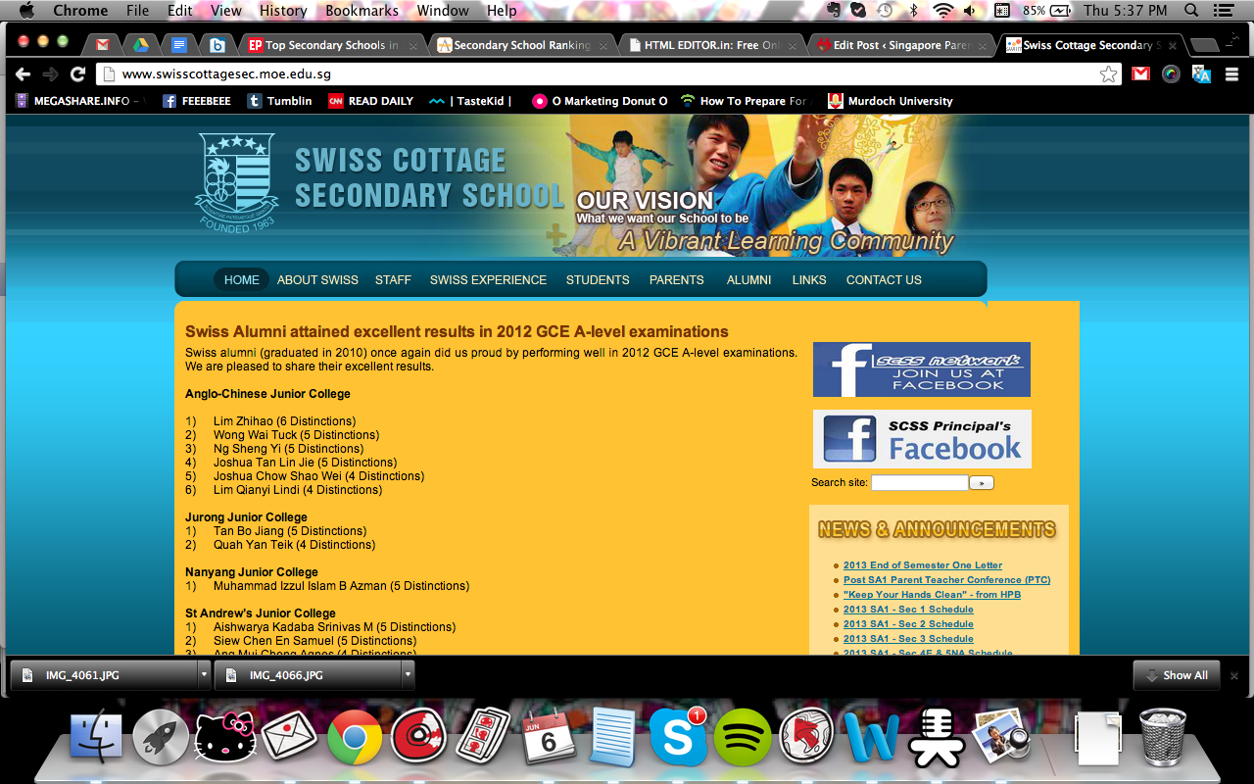This screenshot has width=1254, height=784.
Task: Click the SCSS Principal's Facebook banner
Action: click(922, 439)
